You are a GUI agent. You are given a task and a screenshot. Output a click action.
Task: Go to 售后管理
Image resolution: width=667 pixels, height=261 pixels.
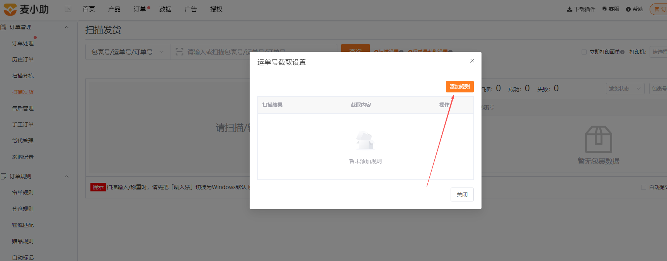23,108
